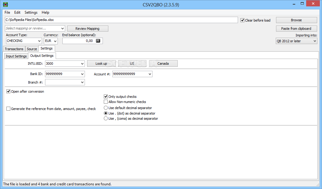Select the Output Settings sub-tab
Viewport: 322px width, 189px height.
coord(42,56)
